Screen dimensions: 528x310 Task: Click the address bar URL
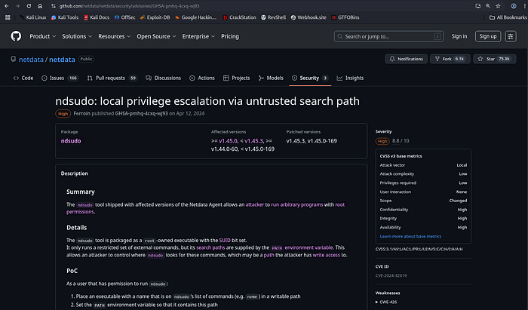pos(130,6)
